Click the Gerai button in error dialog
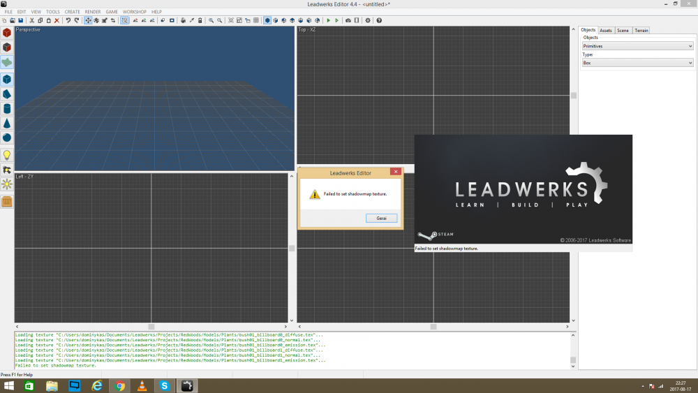The image size is (698, 393). (381, 218)
